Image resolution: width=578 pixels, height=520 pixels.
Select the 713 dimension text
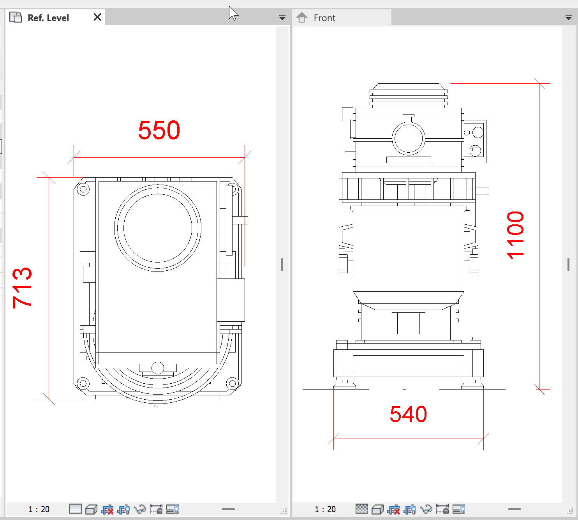22,288
